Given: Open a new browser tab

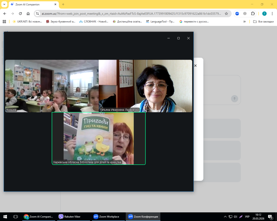Looking at the screenshot, I should 63,4.
